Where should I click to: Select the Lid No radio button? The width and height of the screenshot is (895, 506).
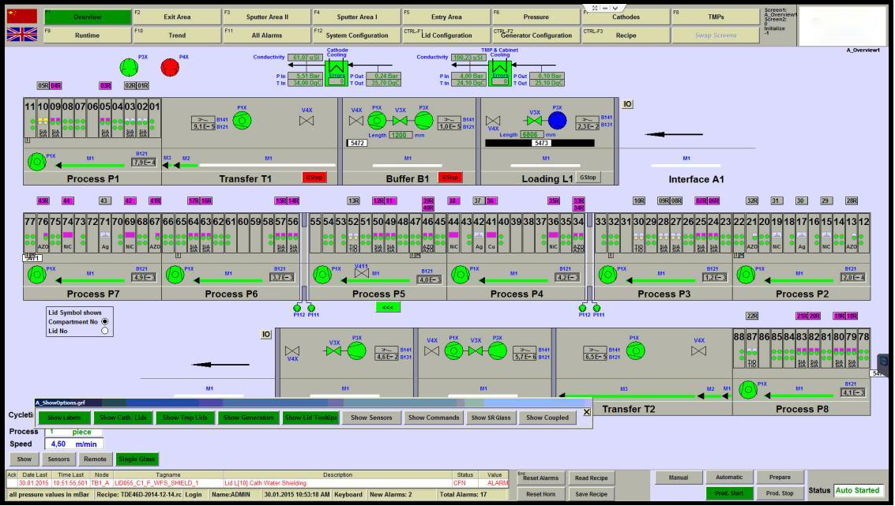[105, 331]
